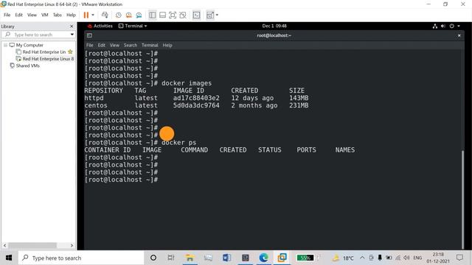The image size is (472, 265).
Task: Collapse the My Computer tree node
Action: (5, 45)
